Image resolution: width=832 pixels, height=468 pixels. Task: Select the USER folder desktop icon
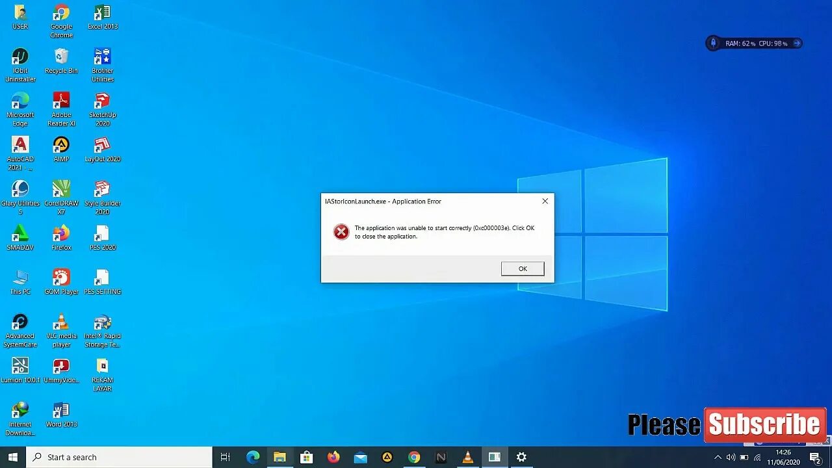[x=20, y=18]
